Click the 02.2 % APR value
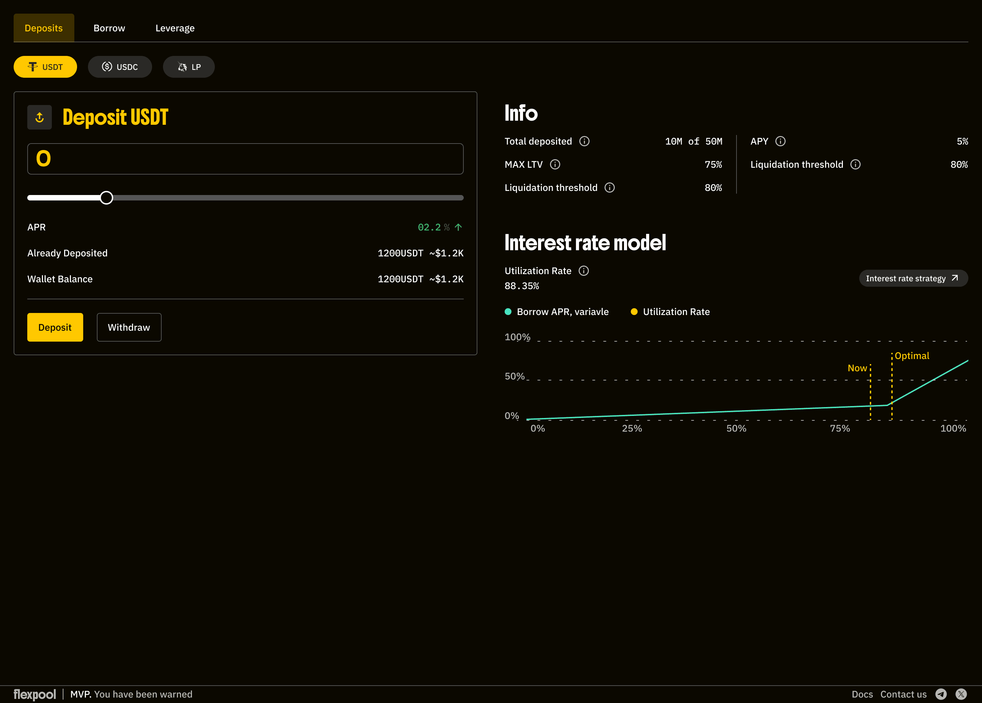This screenshot has width=982, height=703. click(433, 227)
